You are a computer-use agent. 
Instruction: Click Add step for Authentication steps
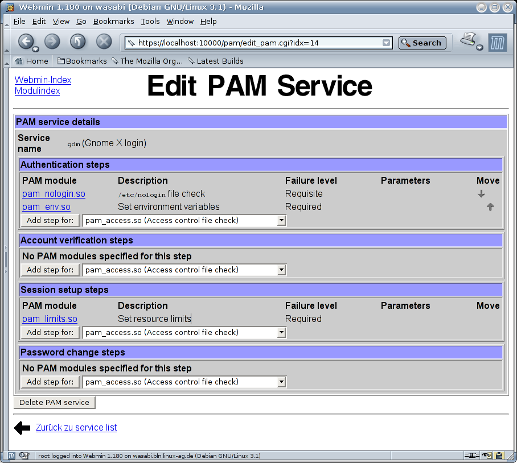[50, 220]
